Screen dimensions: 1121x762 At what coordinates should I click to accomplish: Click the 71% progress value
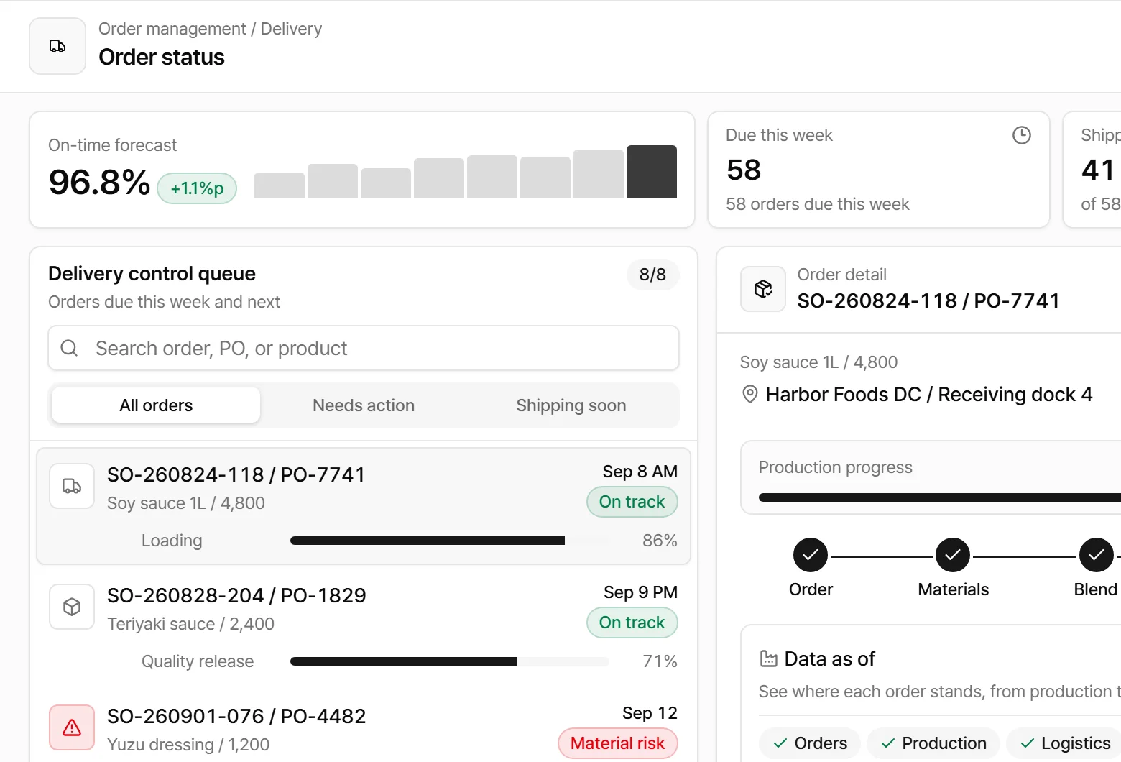click(660, 661)
